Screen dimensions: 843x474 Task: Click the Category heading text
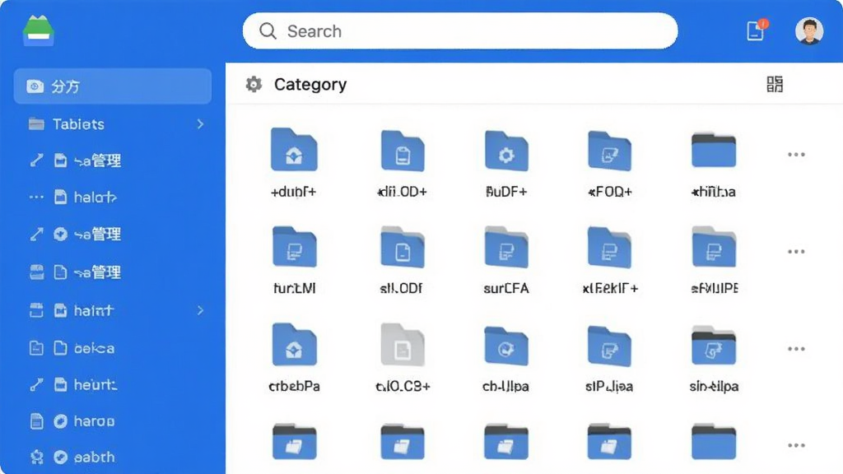pyautogui.click(x=310, y=85)
